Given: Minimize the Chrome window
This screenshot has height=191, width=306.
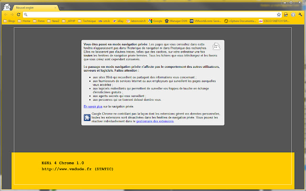Looking at the screenshot, I should point(285,2).
